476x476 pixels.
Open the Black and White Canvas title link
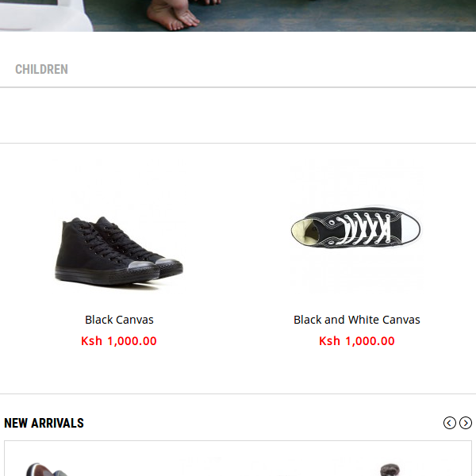coord(357,320)
